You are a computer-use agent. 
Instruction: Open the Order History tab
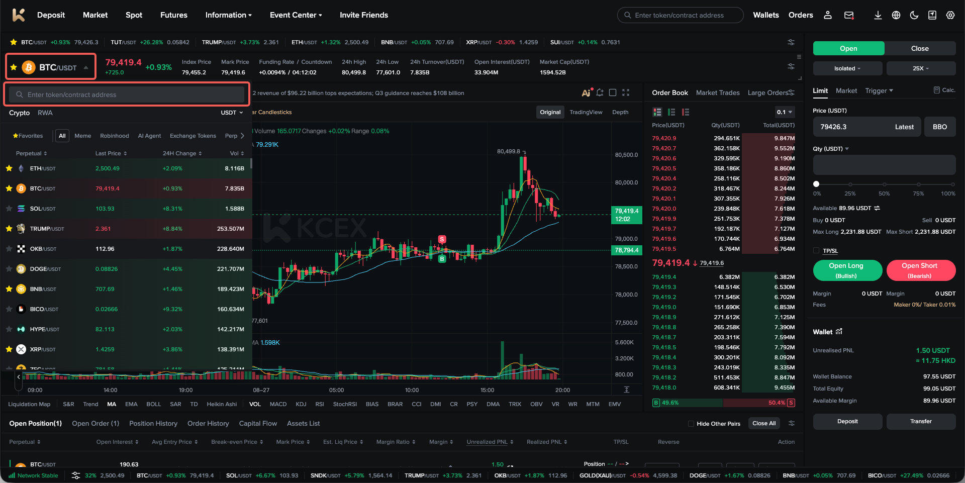tap(208, 424)
